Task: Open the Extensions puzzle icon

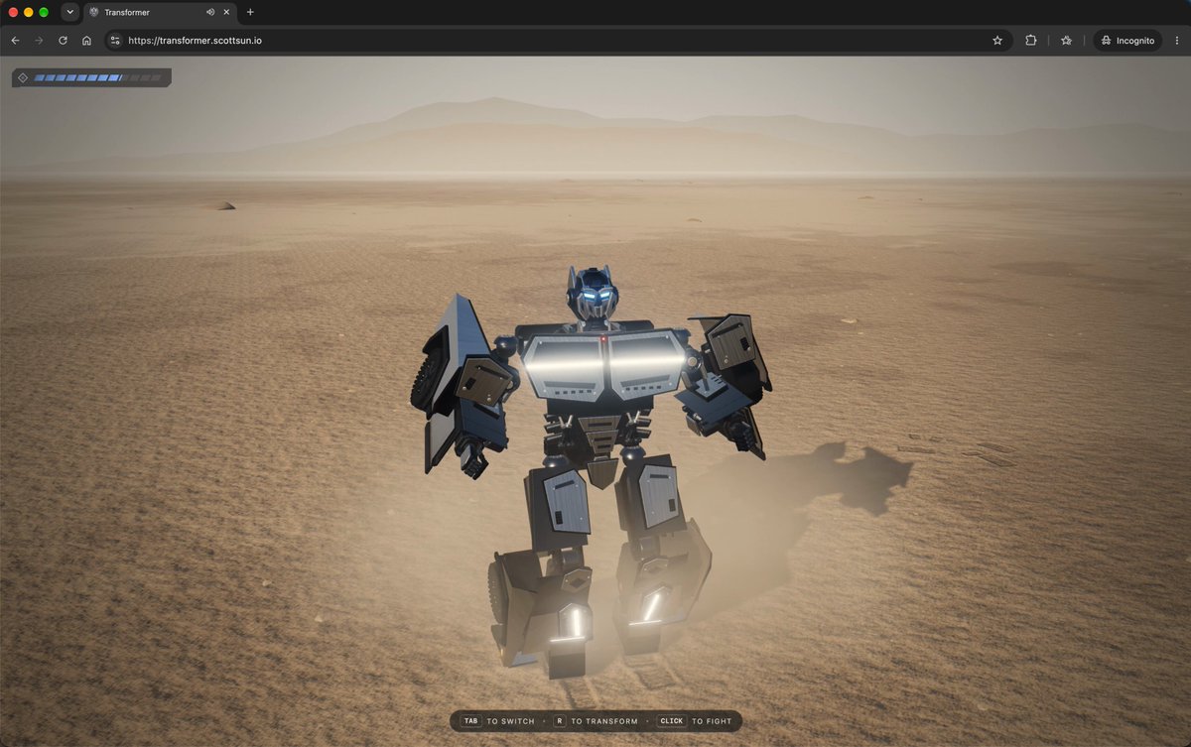Action: (1031, 41)
